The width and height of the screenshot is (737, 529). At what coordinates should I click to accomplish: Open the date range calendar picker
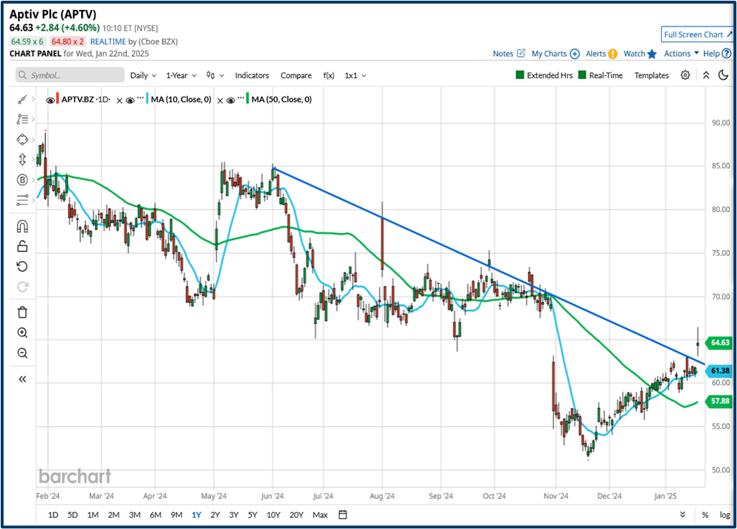[x=343, y=515]
